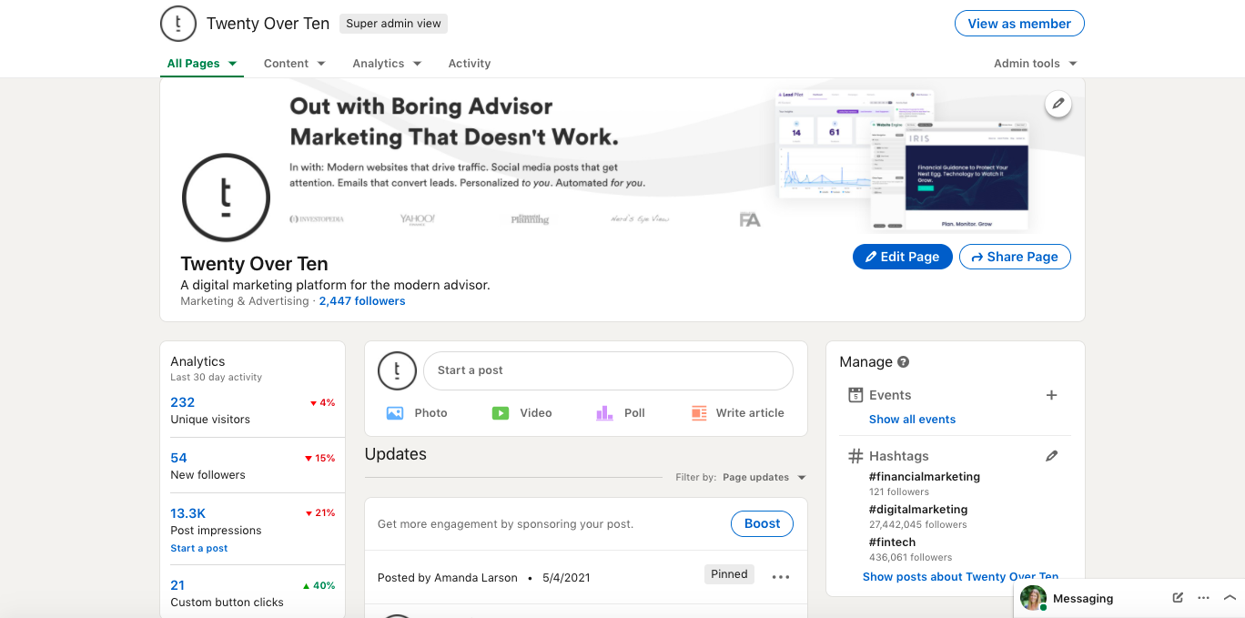Click the Poll icon in post composer
Image resolution: width=1245 pixels, height=618 pixels.
point(605,412)
